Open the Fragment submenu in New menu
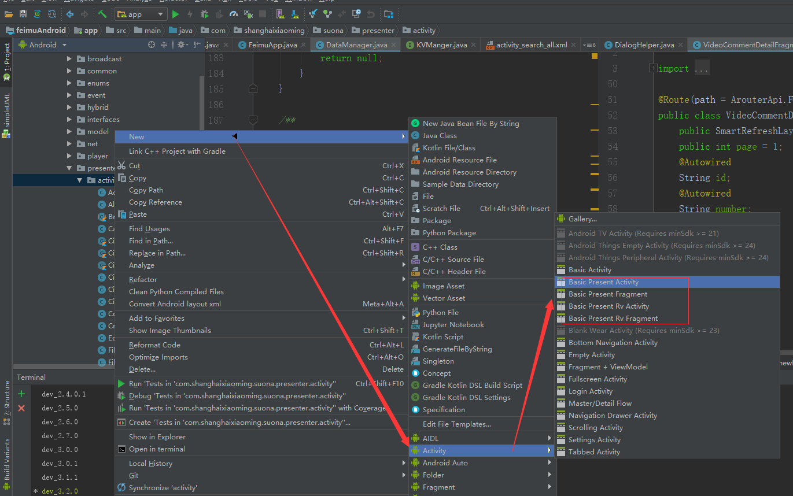 [482, 487]
